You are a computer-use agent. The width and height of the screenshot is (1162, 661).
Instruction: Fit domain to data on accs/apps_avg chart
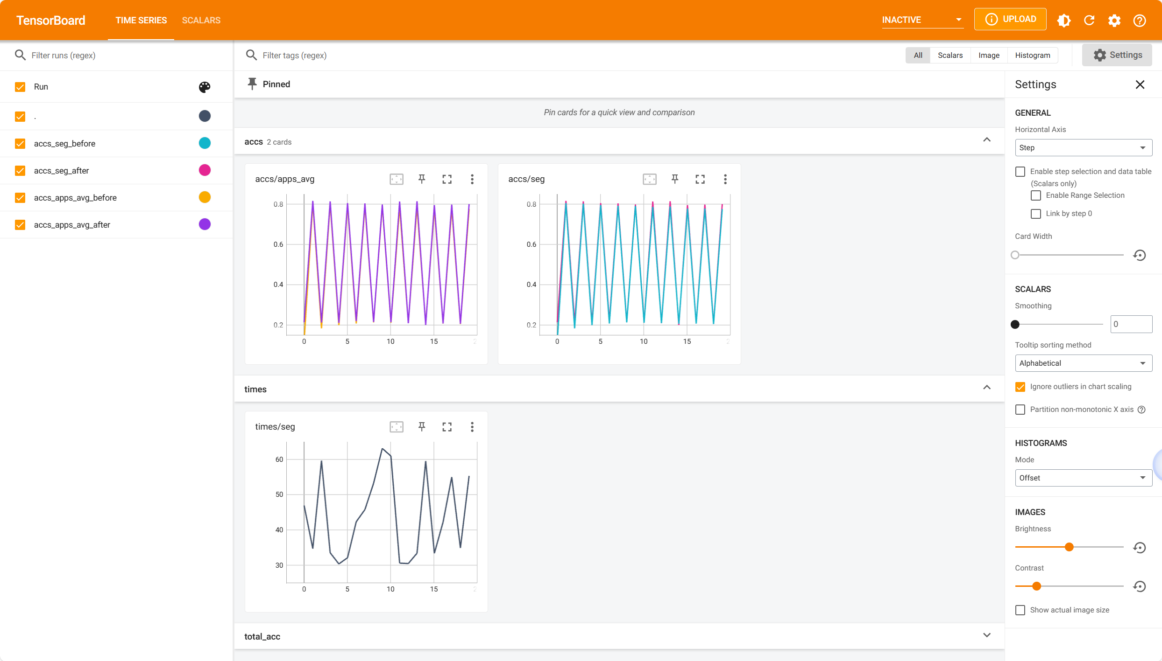[397, 179]
